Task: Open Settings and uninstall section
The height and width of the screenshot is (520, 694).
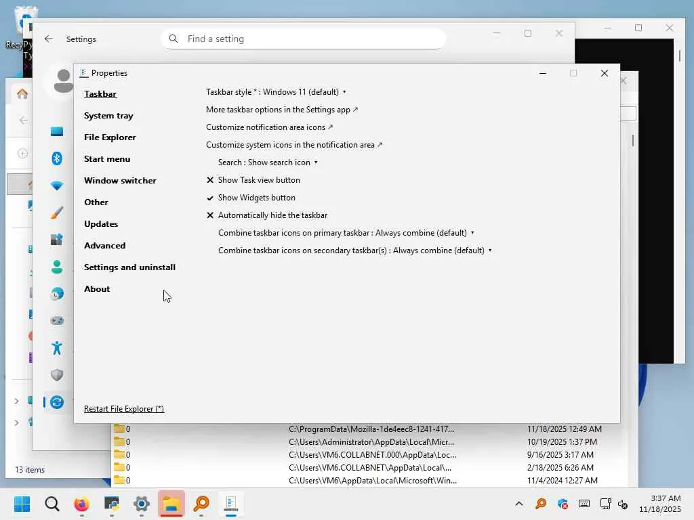Action: pyautogui.click(x=129, y=267)
